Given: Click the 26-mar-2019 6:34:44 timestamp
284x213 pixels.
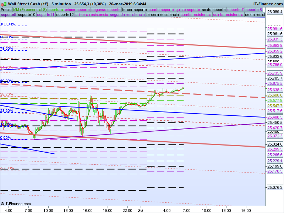Looking at the screenshot, I should (x=127, y=4).
